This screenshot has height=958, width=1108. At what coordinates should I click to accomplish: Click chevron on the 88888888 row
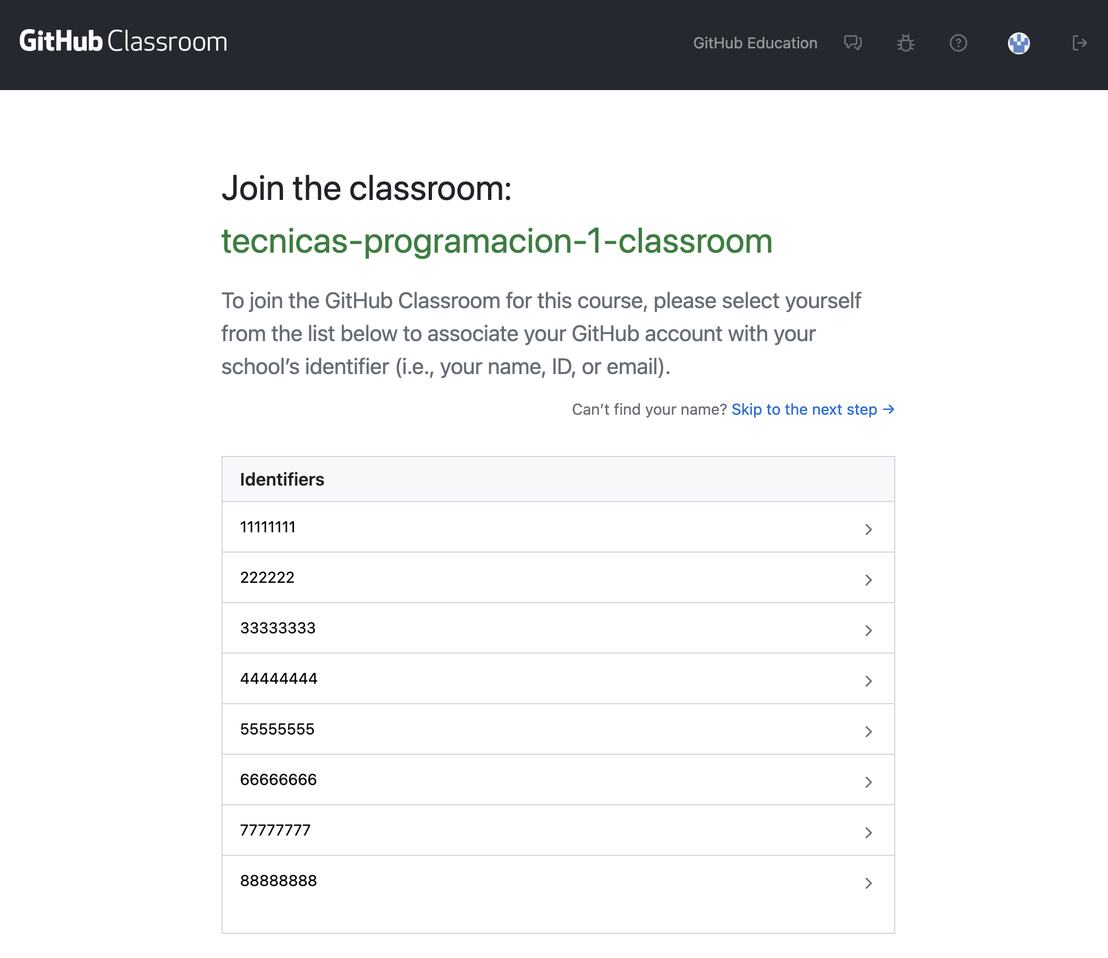(x=868, y=883)
